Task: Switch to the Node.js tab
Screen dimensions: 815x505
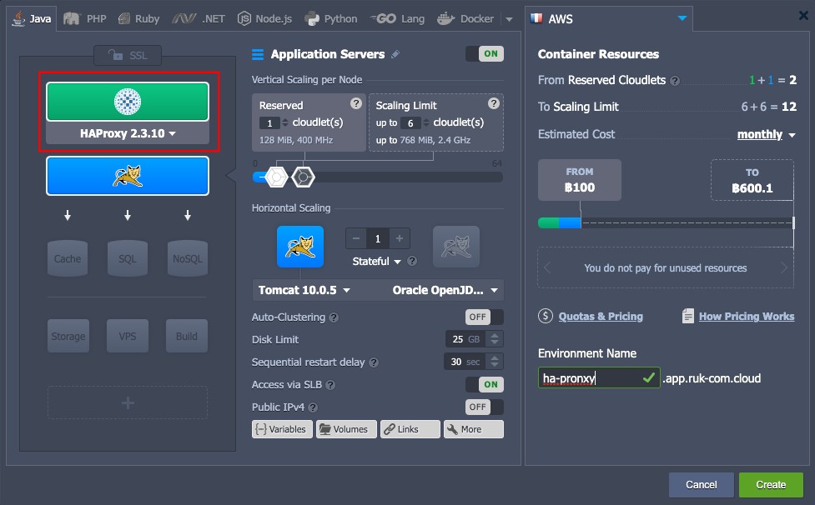Action: click(x=264, y=19)
